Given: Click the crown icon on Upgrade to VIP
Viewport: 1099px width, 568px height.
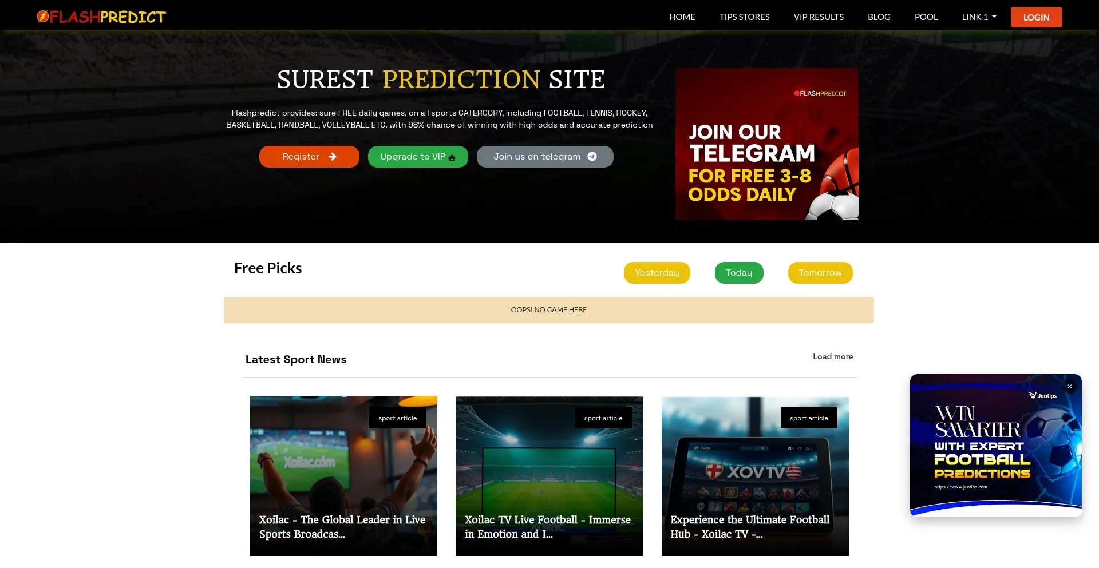Looking at the screenshot, I should click(452, 157).
